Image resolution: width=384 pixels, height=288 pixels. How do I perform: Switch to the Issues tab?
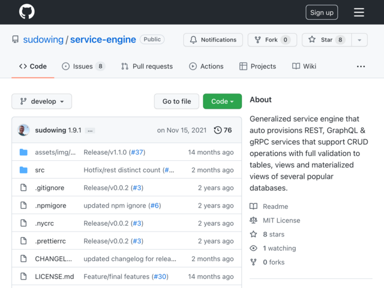[x=83, y=67]
